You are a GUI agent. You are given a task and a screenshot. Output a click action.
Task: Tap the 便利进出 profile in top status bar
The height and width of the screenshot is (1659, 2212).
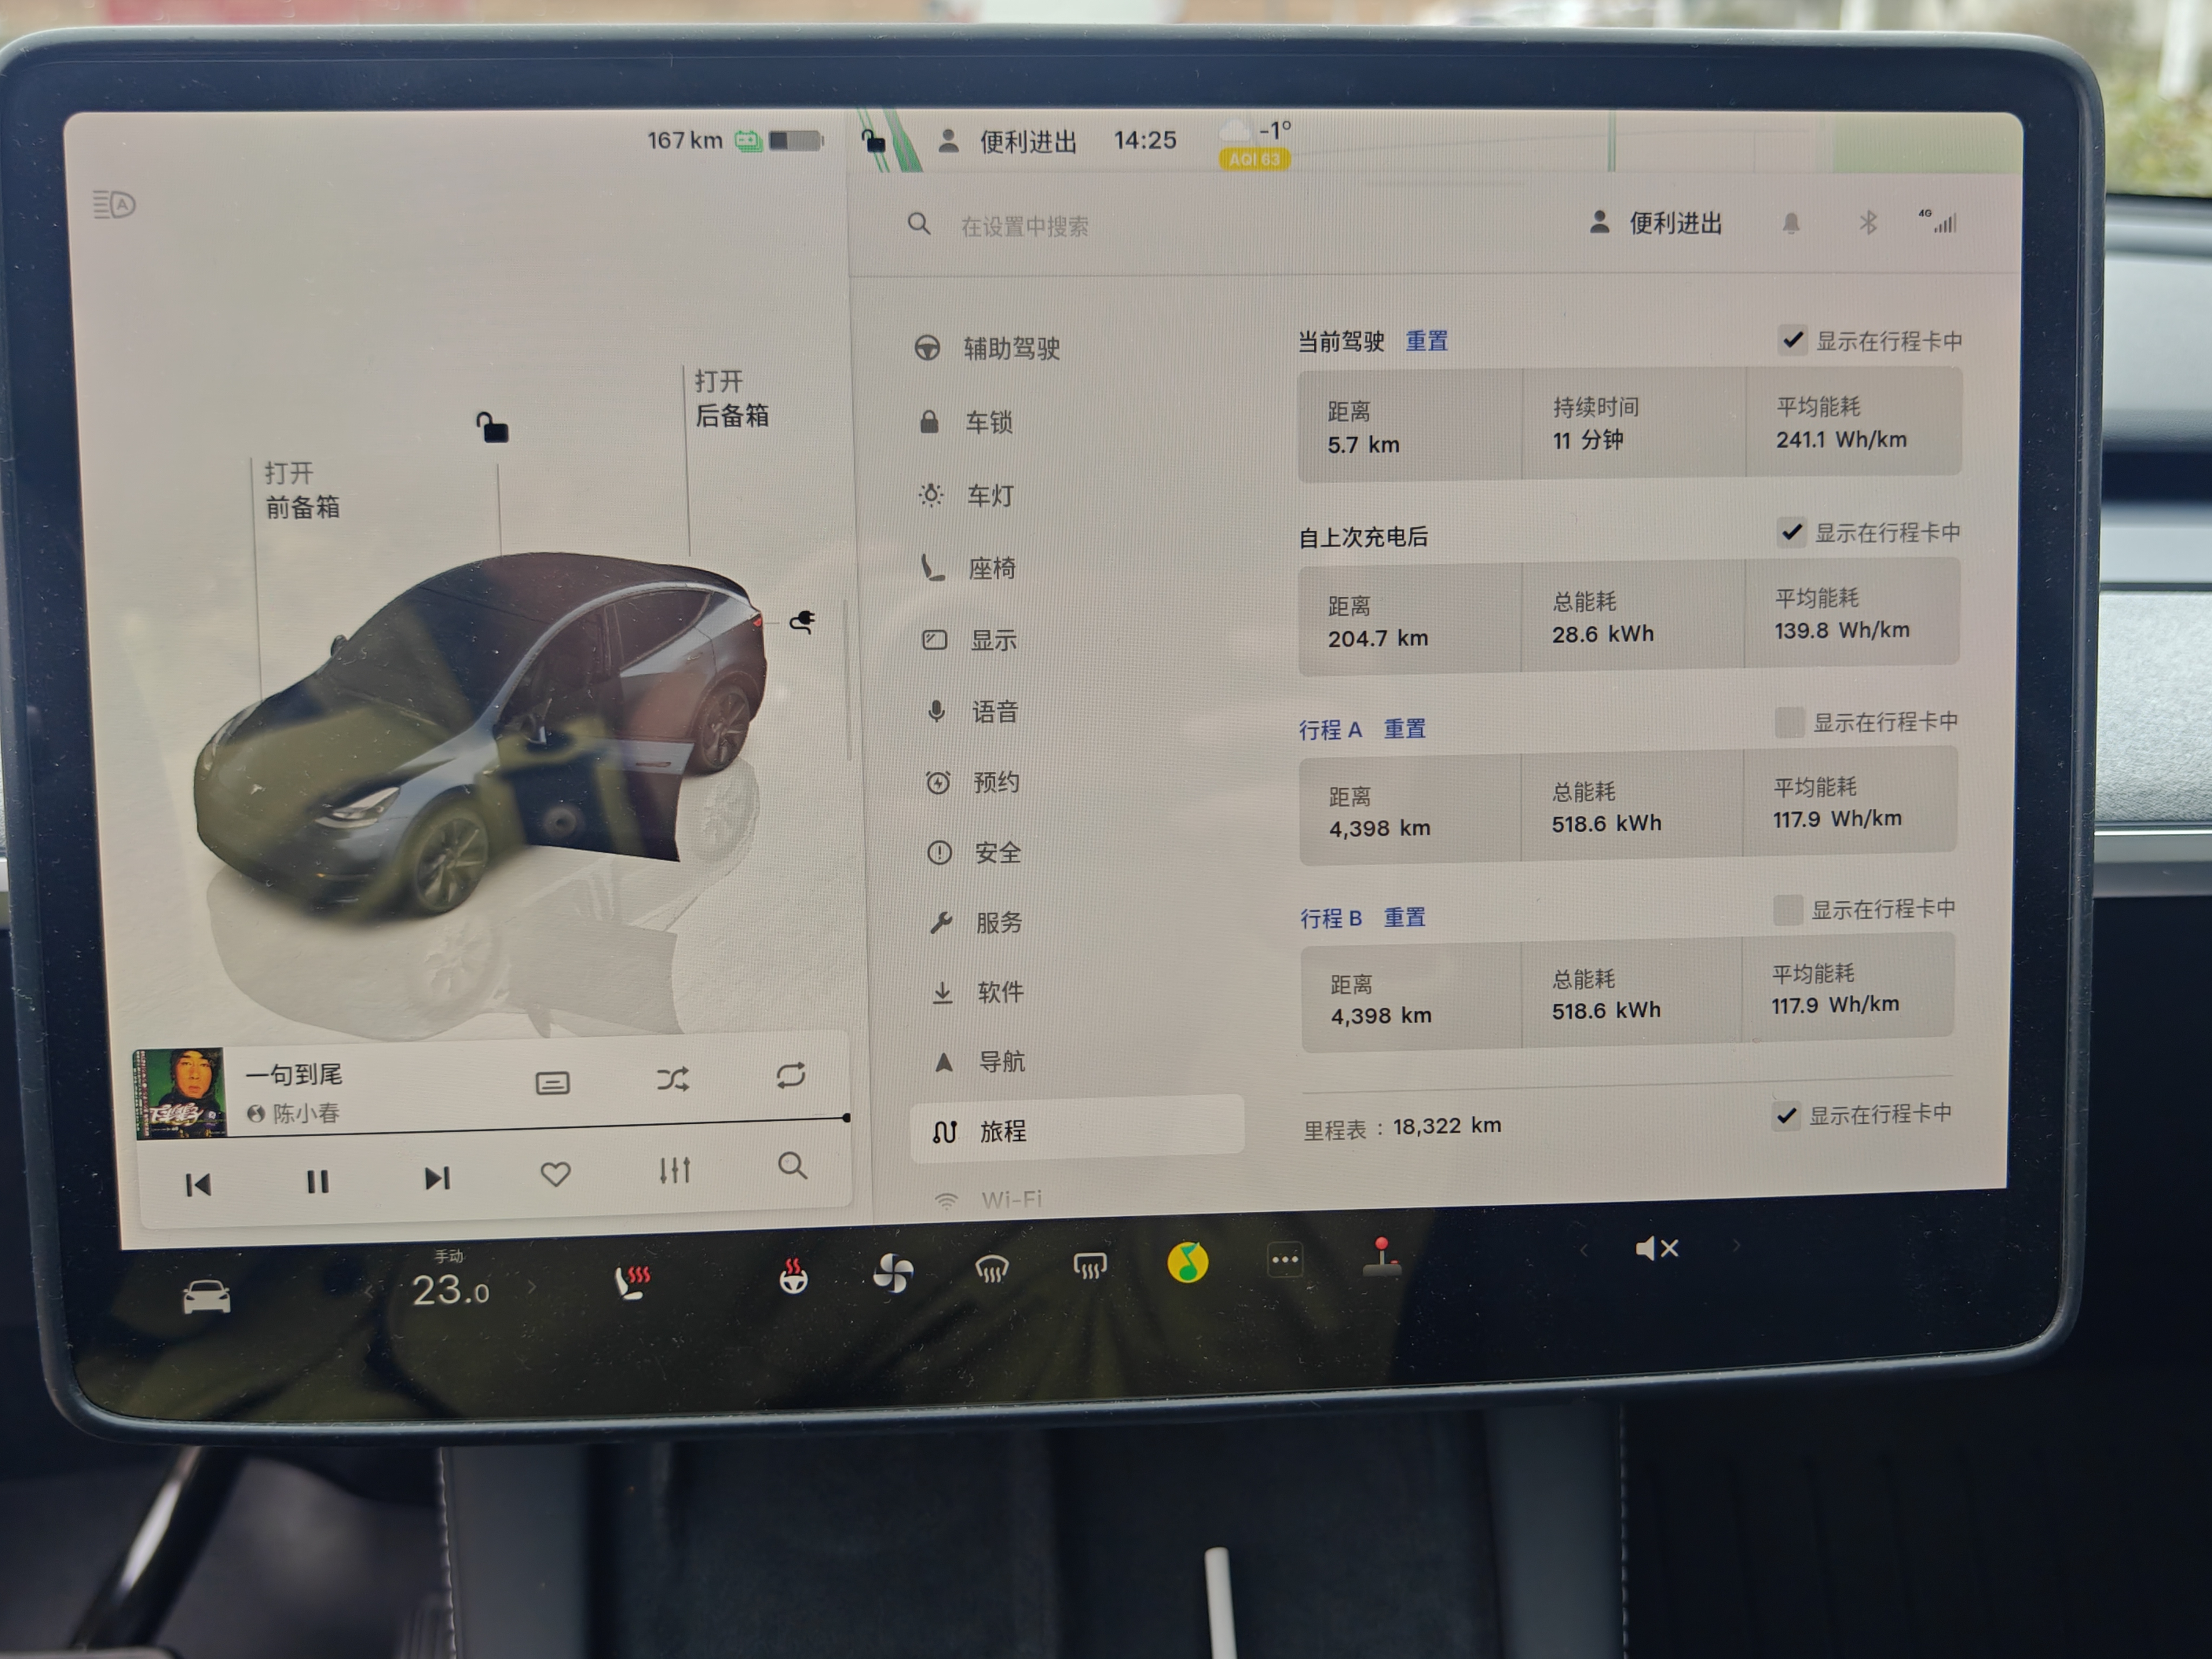point(1008,142)
